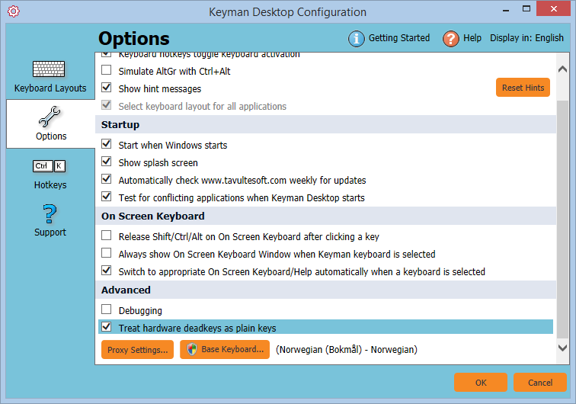Click the Norwegian (Bokmål) - Norwegian text

pyautogui.click(x=347, y=349)
